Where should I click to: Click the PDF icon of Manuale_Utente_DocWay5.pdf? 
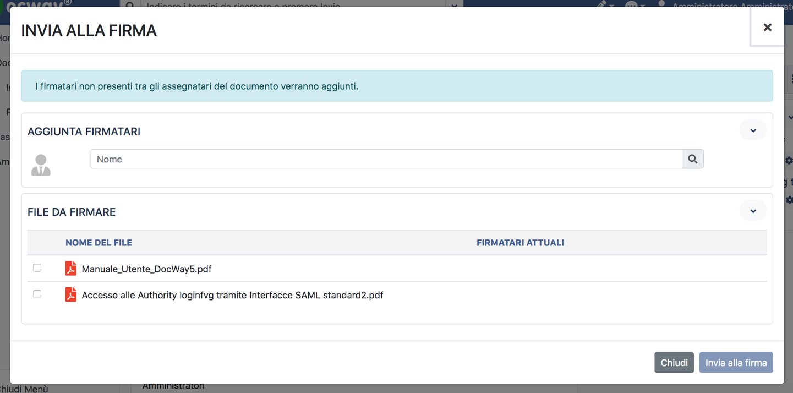[x=70, y=269]
